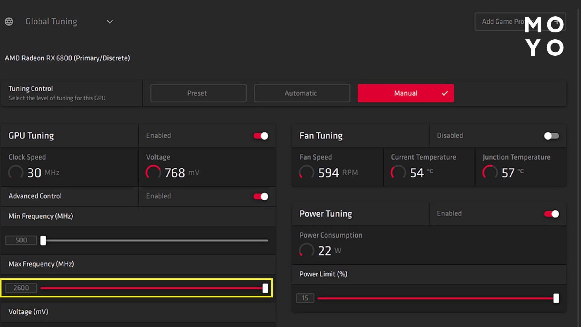
Task: Click the globe icon beside Global Tuning
Action: 9,21
